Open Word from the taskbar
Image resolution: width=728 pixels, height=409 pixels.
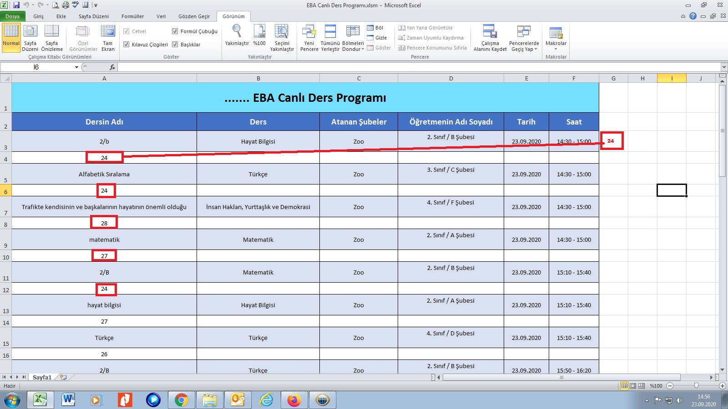68,400
